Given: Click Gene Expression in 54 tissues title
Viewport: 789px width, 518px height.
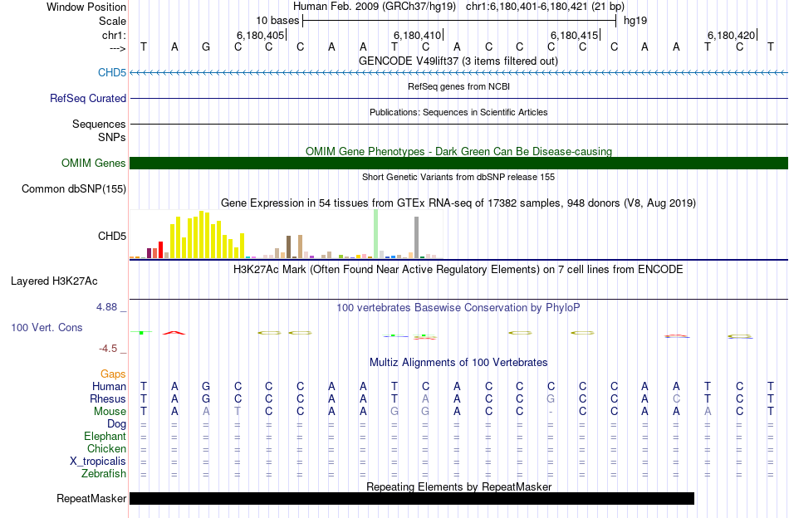Looking at the screenshot, I should (458, 203).
